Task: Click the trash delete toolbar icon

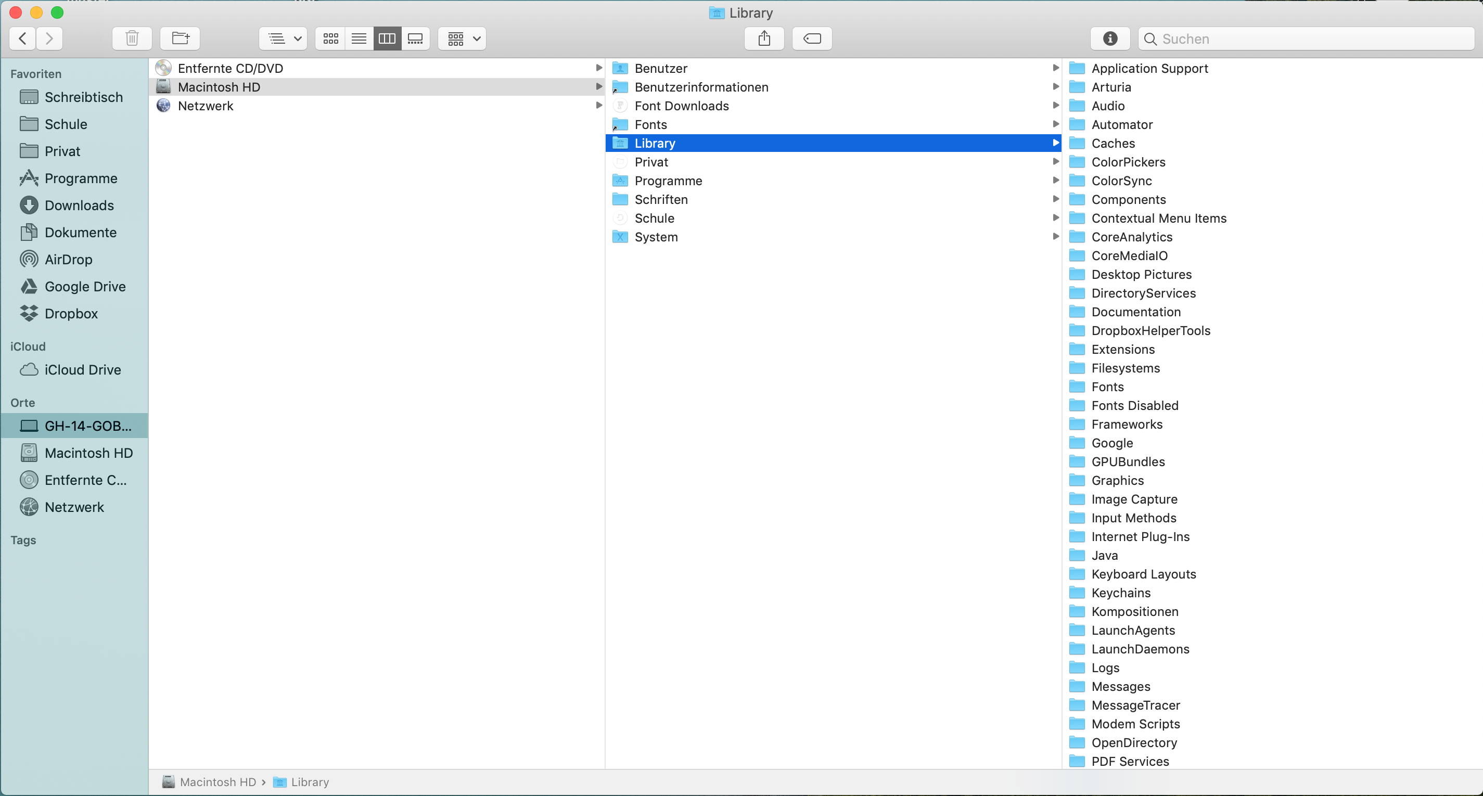Action: (132, 38)
